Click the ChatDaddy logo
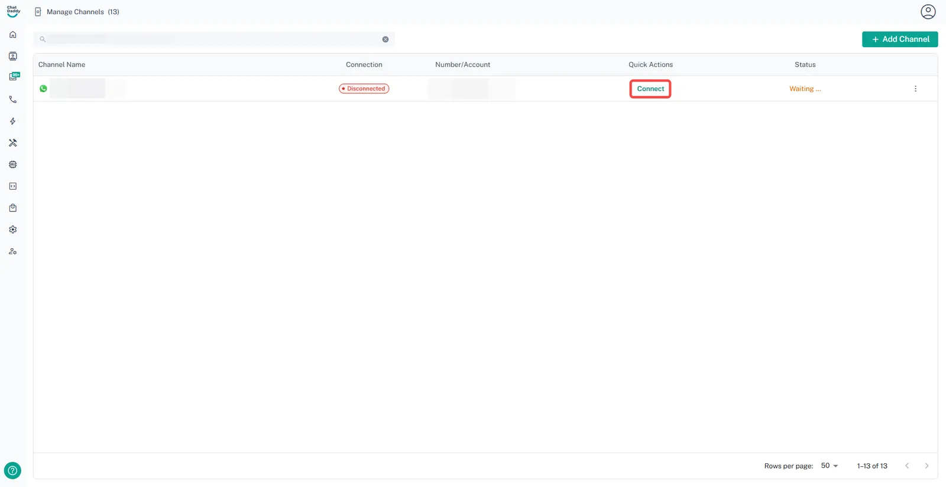 tap(13, 11)
